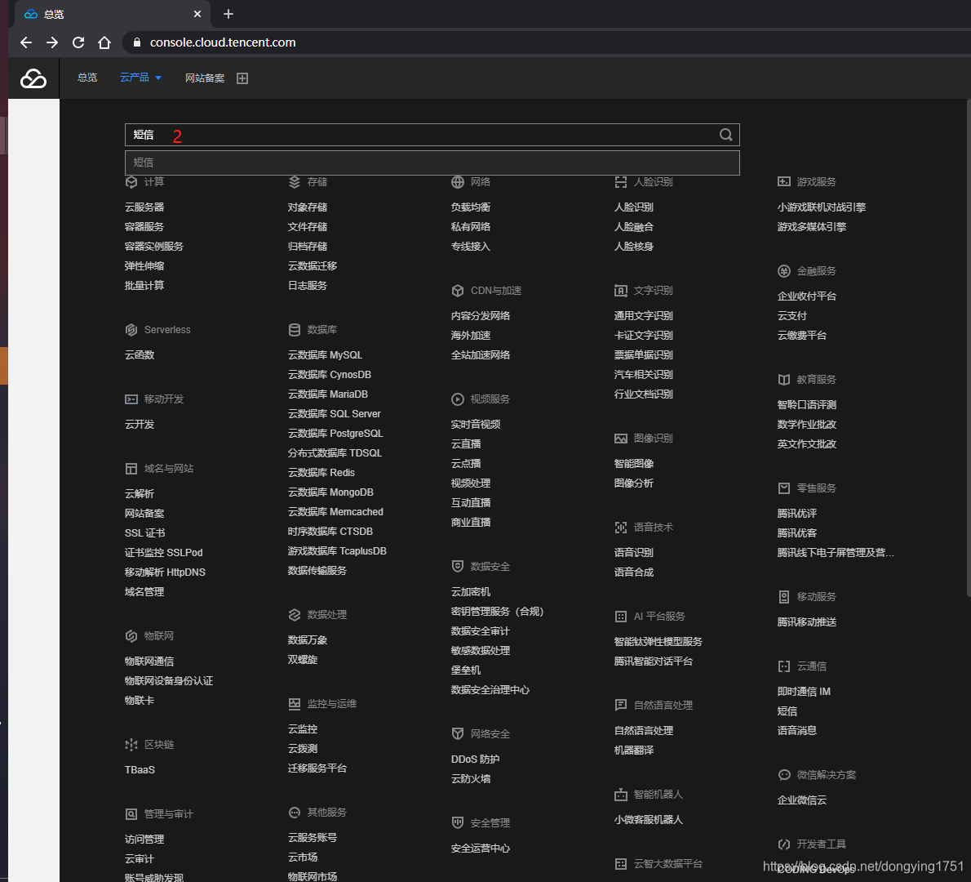Open the 对象存储 link
Viewport: 971px width, 882px height.
[308, 207]
